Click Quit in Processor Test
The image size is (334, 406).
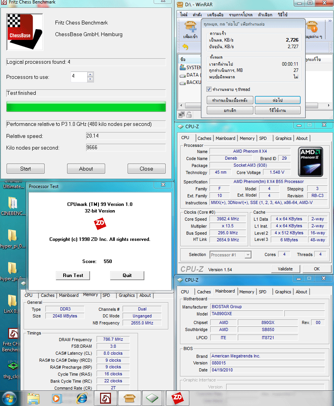(x=127, y=275)
